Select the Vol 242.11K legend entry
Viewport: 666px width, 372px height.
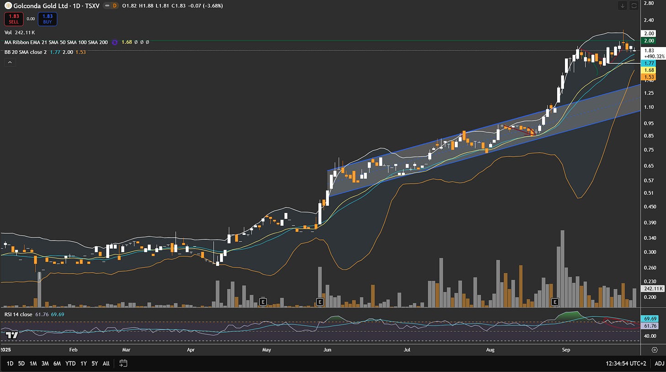(x=20, y=32)
